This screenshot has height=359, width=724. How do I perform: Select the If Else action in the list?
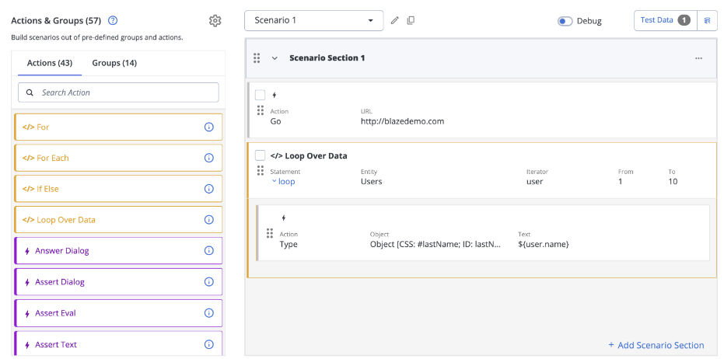point(118,189)
